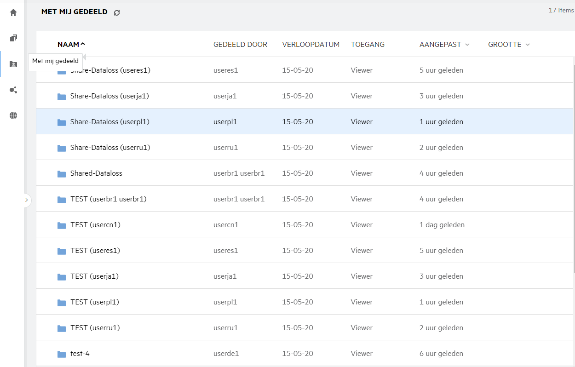Sort by the Naam column header
This screenshot has height=367, width=575.
(68, 45)
